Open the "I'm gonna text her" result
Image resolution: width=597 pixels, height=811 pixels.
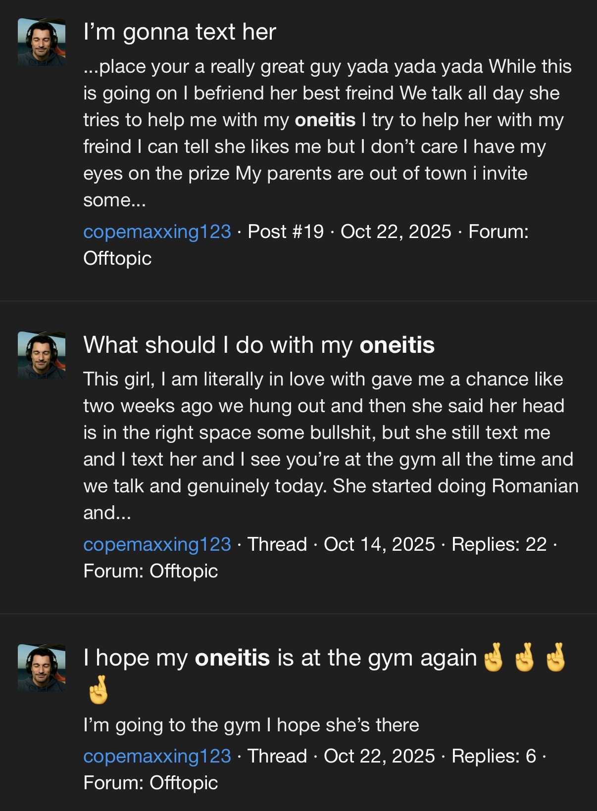(x=180, y=32)
